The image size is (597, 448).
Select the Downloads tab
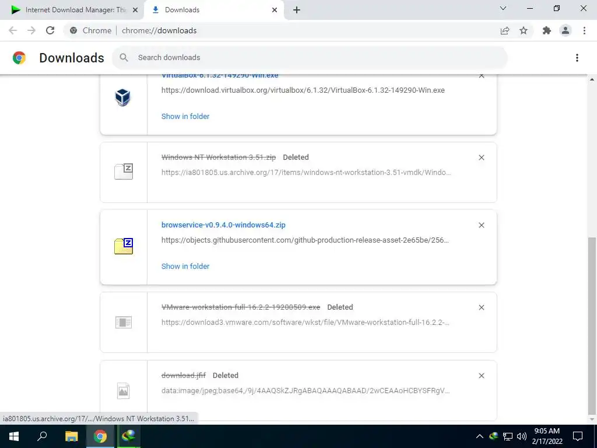point(213,10)
